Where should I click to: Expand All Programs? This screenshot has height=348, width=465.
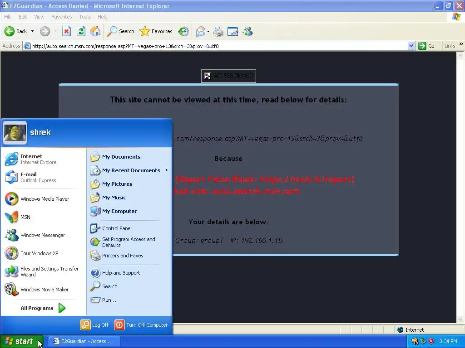tap(43, 308)
